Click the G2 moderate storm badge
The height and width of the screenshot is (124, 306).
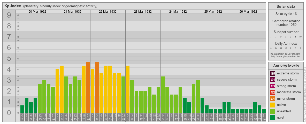coord(273,92)
